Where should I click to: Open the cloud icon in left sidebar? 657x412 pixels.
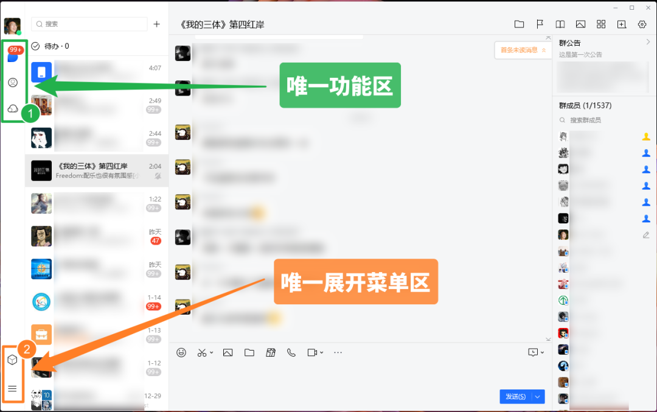[x=13, y=109]
